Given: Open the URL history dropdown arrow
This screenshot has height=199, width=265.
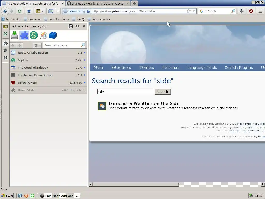Looking at the screenshot, I should (194, 11).
